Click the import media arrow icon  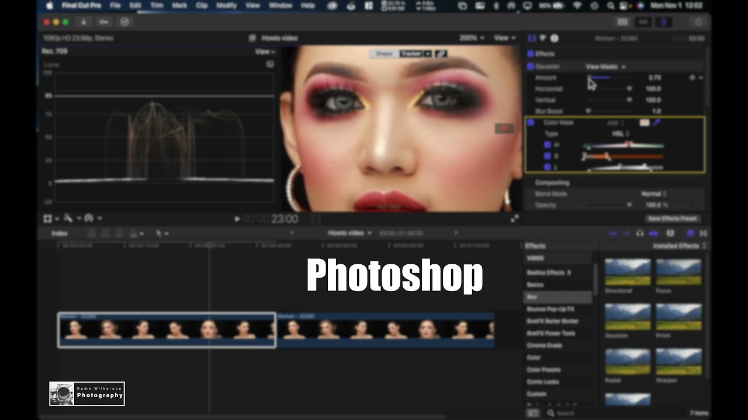coord(83,22)
